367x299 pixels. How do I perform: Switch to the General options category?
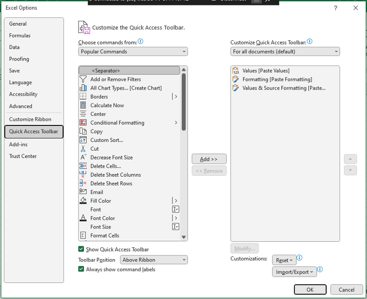click(33, 24)
